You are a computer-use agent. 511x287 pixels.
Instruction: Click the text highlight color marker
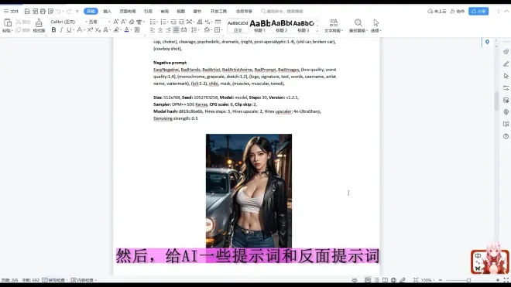pos(116,30)
